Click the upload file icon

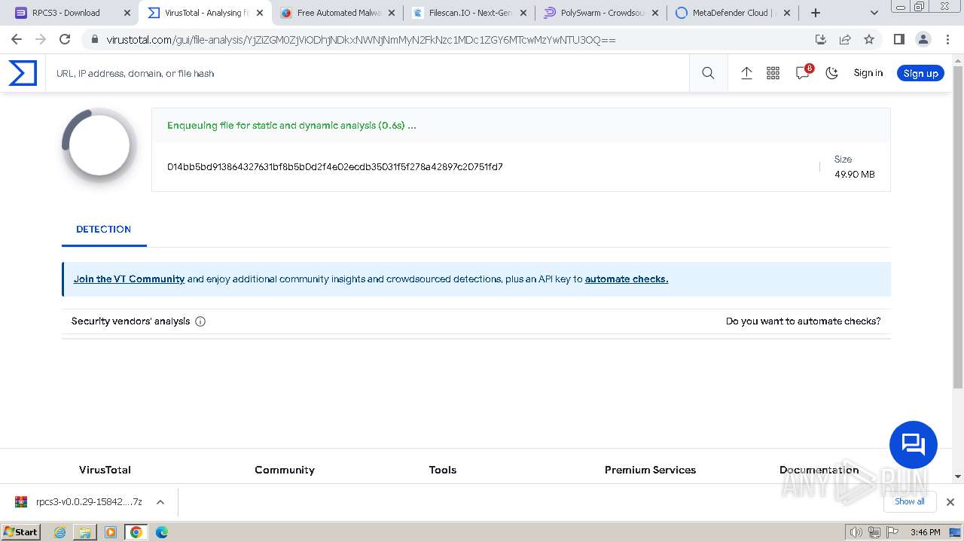pos(746,73)
